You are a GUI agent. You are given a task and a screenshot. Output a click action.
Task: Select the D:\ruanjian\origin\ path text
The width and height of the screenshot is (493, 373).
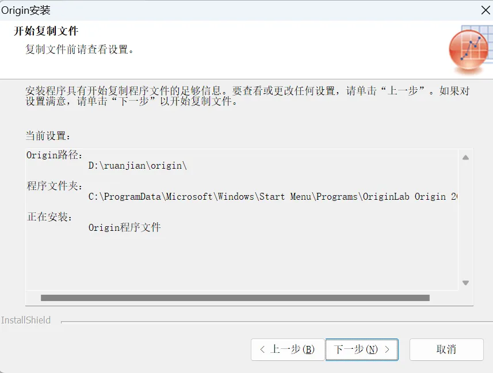click(137, 165)
